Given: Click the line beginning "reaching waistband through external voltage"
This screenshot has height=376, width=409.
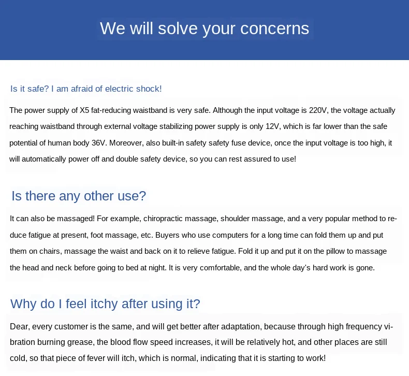Looking at the screenshot, I should click(198, 126).
